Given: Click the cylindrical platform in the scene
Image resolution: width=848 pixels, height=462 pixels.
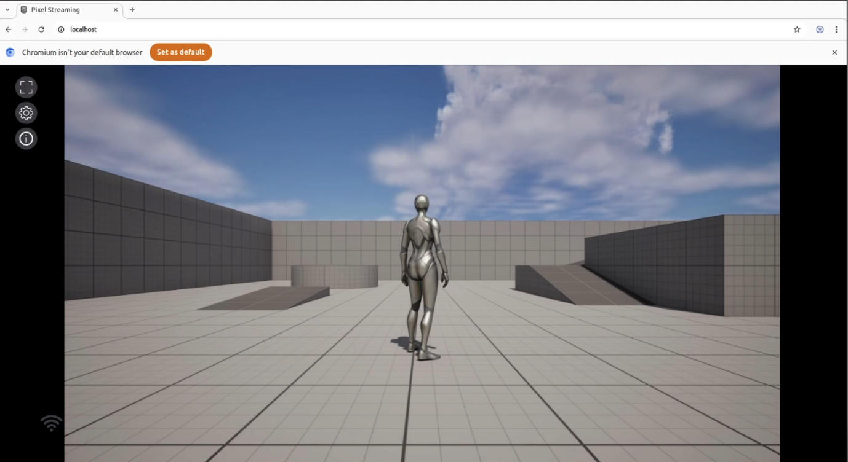Looking at the screenshot, I should (x=334, y=276).
